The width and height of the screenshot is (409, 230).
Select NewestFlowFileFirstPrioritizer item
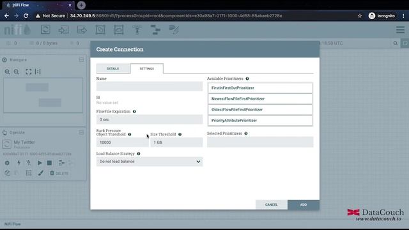point(260,99)
